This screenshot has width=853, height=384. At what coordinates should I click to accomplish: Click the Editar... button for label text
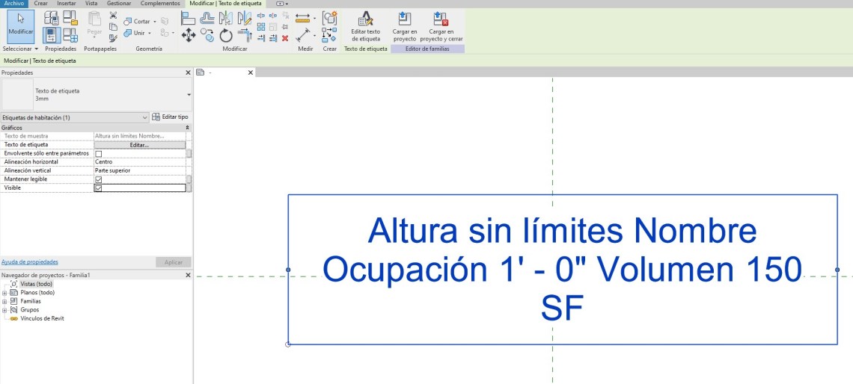tap(139, 145)
